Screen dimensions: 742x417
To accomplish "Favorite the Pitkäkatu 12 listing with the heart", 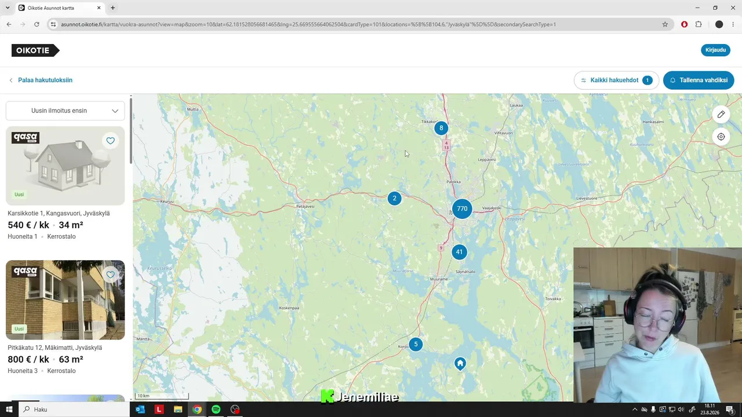I will (x=111, y=275).
